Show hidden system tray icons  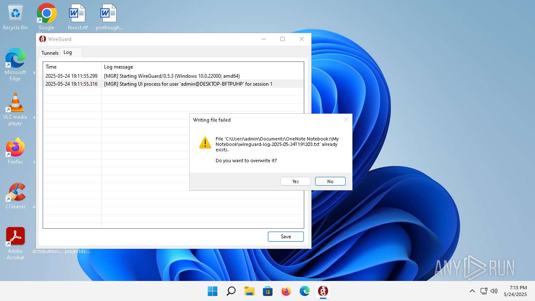coord(472,291)
